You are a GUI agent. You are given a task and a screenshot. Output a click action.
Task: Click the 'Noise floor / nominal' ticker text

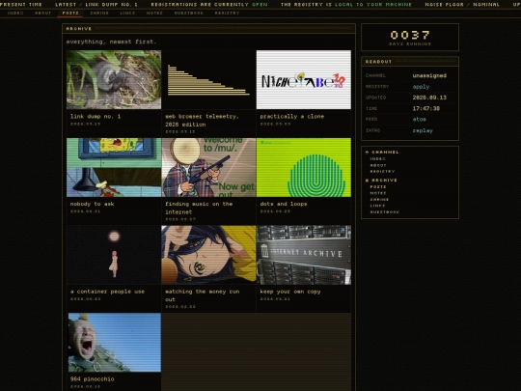pos(462,4)
